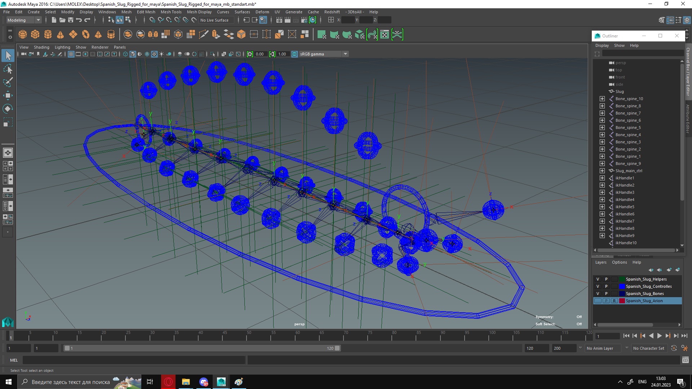Click create new layer icon
The width and height of the screenshot is (692, 389).
pyautogui.click(x=669, y=270)
